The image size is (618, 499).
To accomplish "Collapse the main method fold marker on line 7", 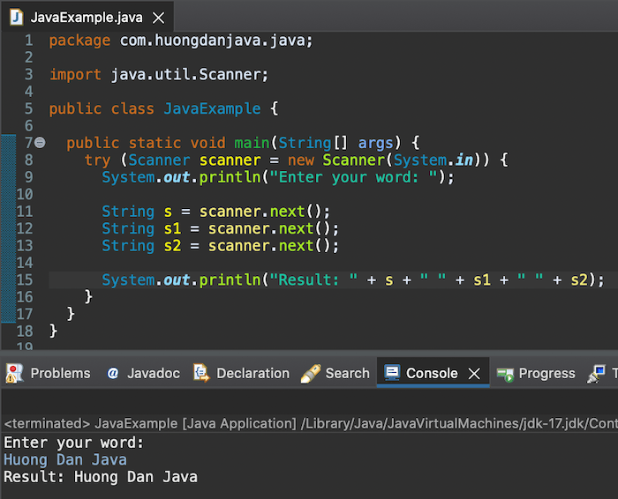I will pyautogui.click(x=40, y=143).
